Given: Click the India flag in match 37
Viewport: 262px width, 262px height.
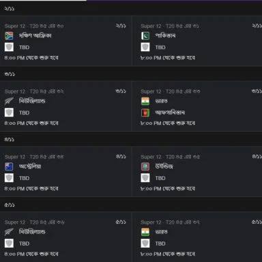Looking at the screenshot, I should click(x=145, y=232).
